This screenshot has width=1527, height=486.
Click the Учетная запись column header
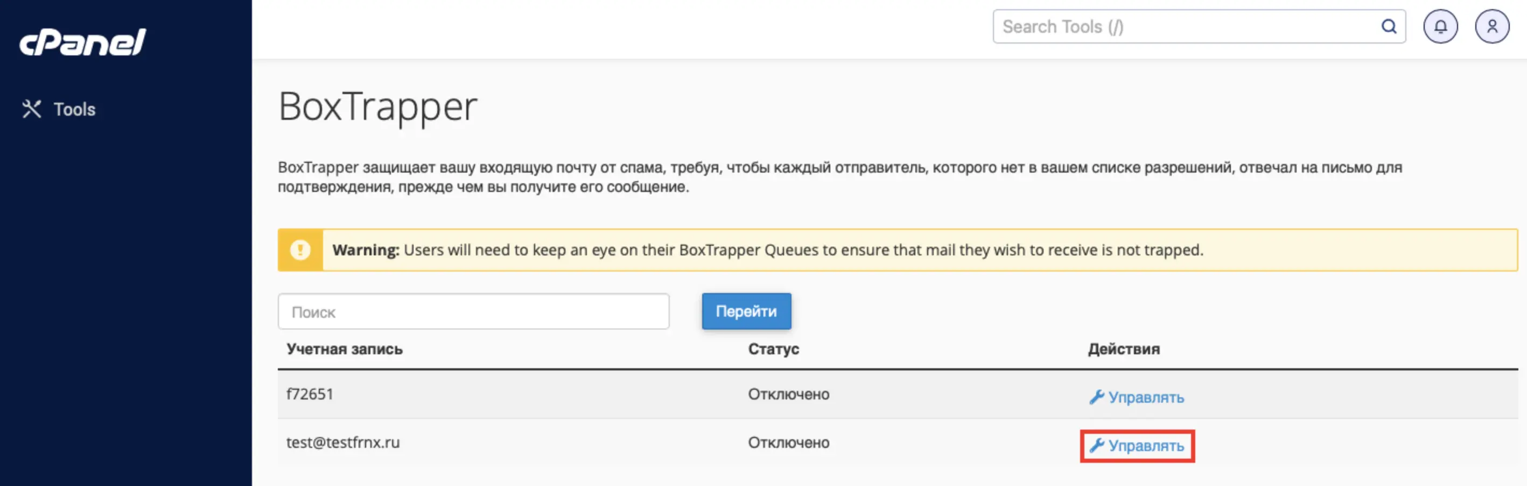pyautogui.click(x=345, y=349)
